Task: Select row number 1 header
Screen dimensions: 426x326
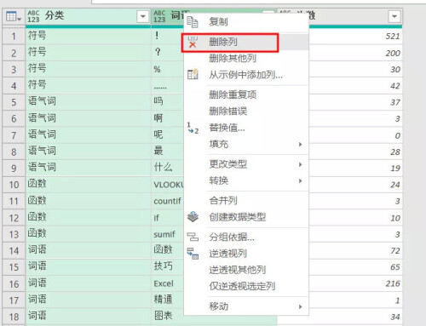Action: pyautogui.click(x=14, y=37)
